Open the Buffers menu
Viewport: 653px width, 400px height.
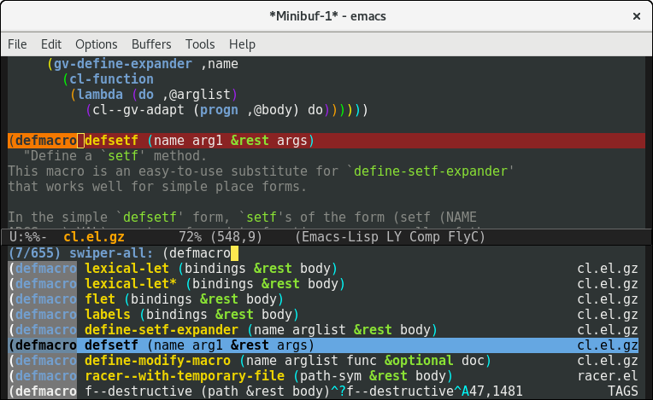pyautogui.click(x=151, y=44)
